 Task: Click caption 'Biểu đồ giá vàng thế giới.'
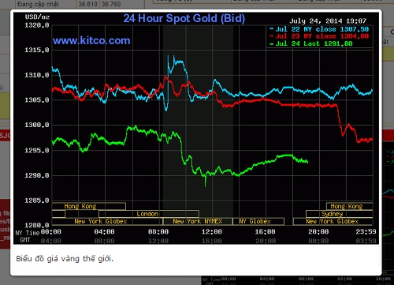[65, 259]
